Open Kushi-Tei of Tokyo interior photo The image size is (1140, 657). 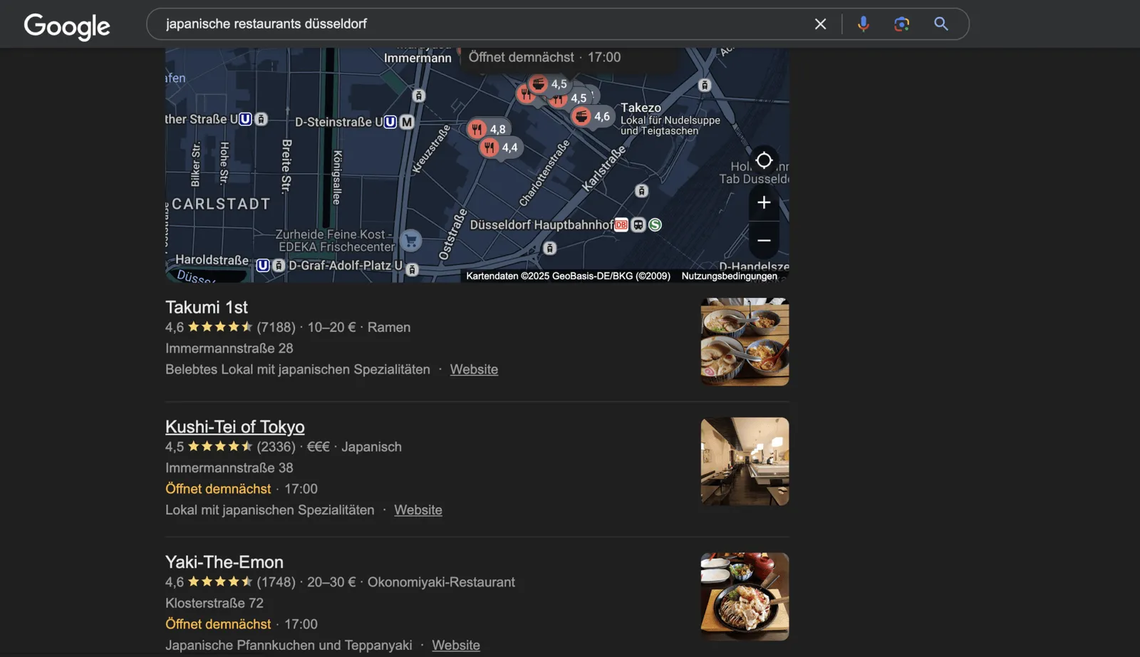click(745, 462)
